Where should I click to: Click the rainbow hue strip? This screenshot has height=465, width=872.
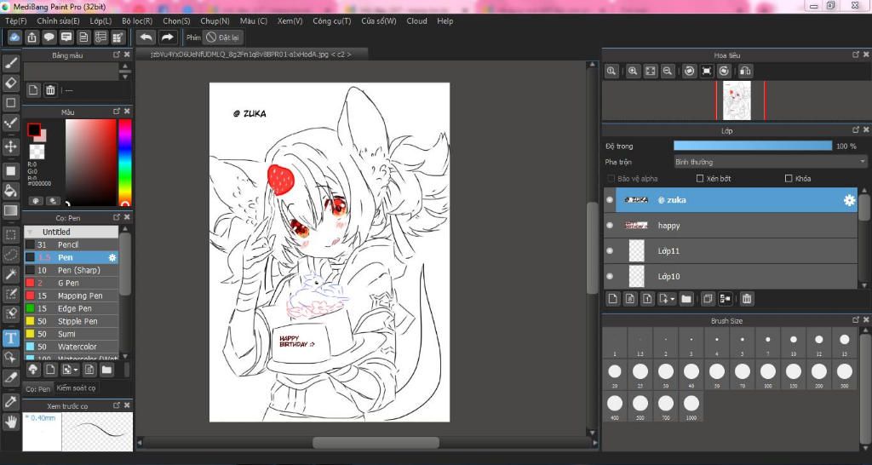point(125,163)
